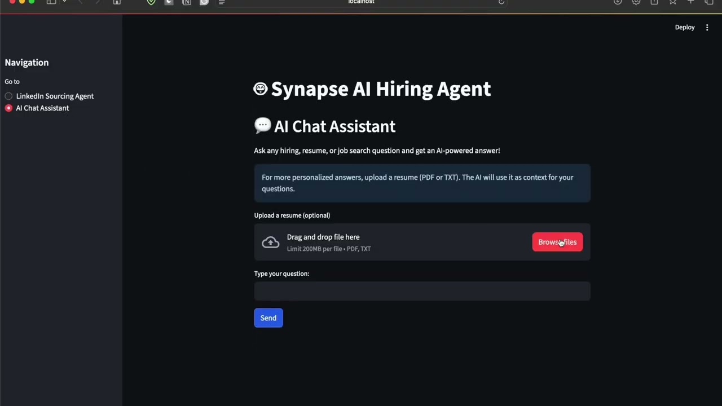The width and height of the screenshot is (722, 406).
Task: Click the 'Synapse AI Hiring Agent' page title
Action: coord(381,89)
